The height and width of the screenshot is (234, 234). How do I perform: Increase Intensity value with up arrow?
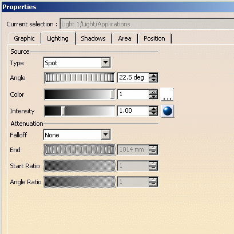click(153, 109)
